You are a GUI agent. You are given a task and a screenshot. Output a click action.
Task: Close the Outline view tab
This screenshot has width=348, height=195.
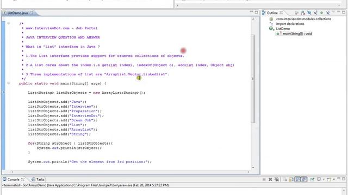pyautogui.click(x=281, y=13)
